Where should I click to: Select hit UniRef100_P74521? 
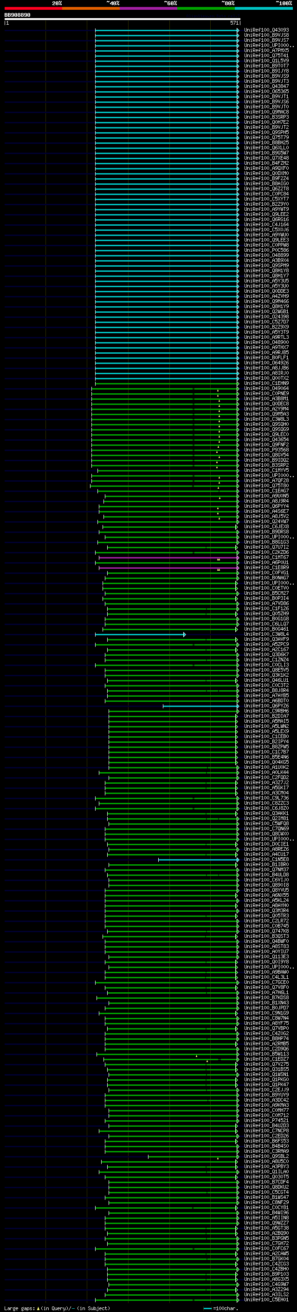click(266, 1120)
